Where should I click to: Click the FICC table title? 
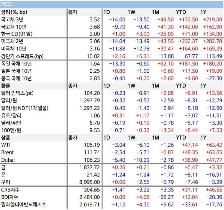point(6,4)
